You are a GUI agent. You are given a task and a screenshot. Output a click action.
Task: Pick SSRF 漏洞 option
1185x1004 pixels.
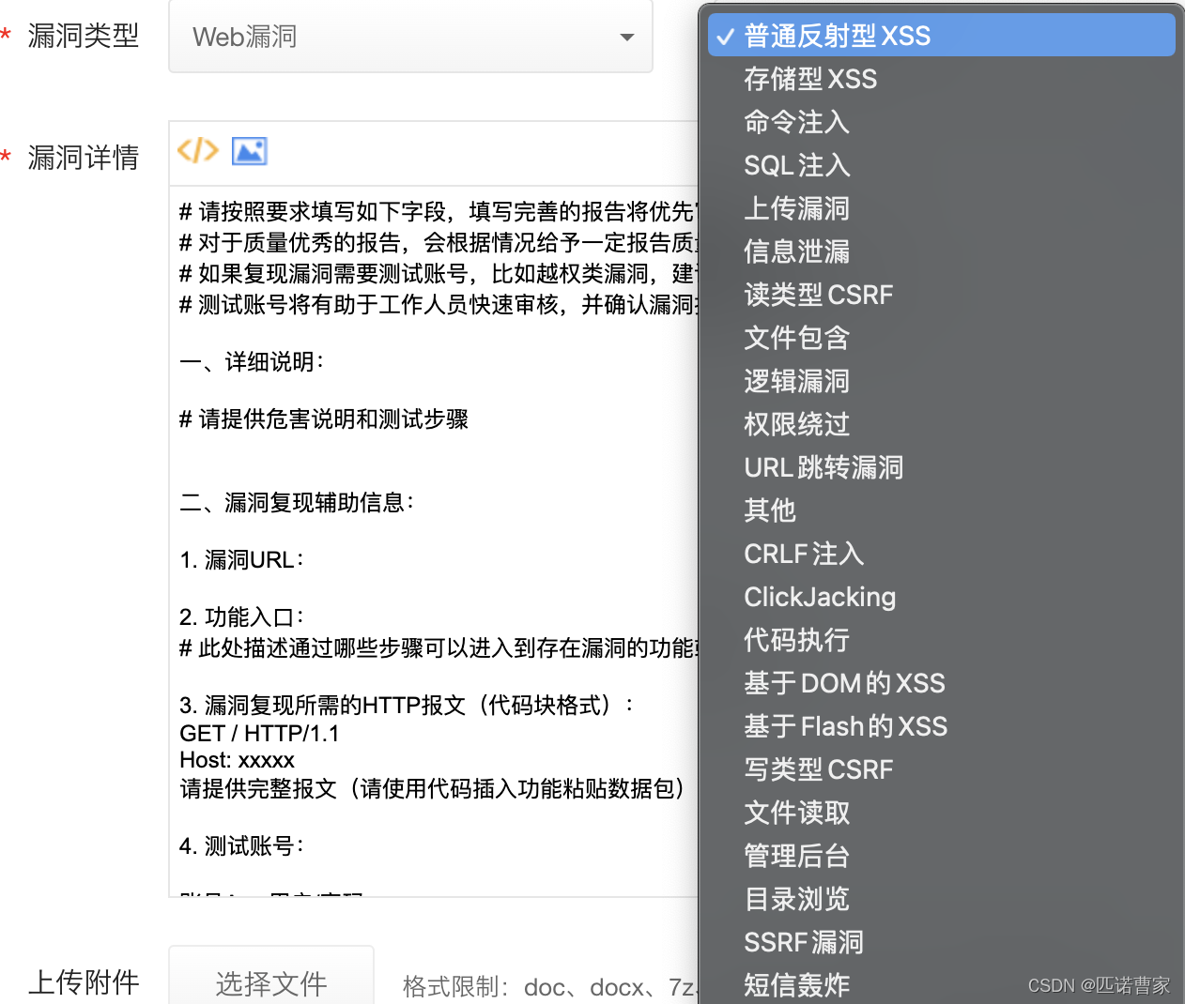click(941, 942)
